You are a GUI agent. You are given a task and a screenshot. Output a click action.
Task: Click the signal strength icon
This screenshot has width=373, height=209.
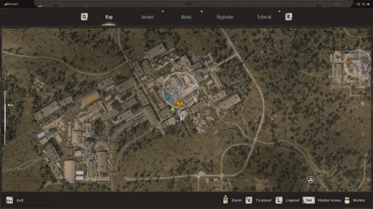[x=6, y=4]
